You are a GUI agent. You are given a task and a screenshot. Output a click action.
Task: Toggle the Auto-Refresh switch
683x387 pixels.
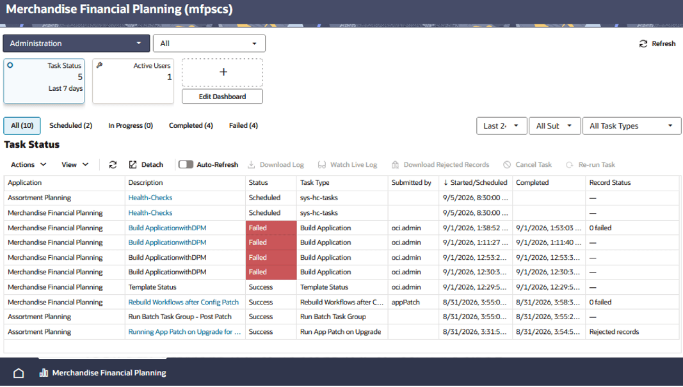coord(186,164)
